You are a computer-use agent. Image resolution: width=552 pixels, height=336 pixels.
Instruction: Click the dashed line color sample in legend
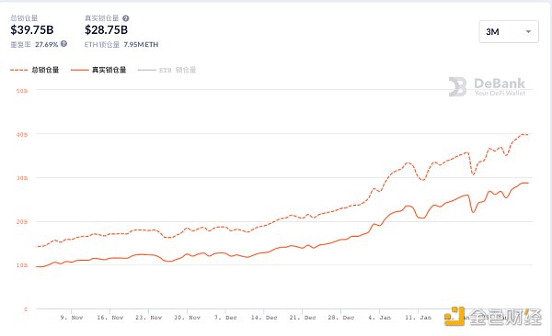pos(19,70)
